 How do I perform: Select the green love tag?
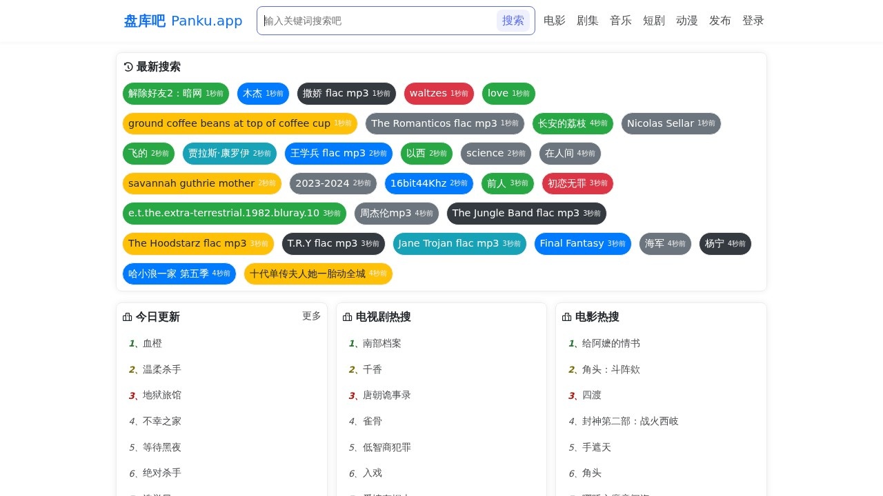(x=508, y=94)
